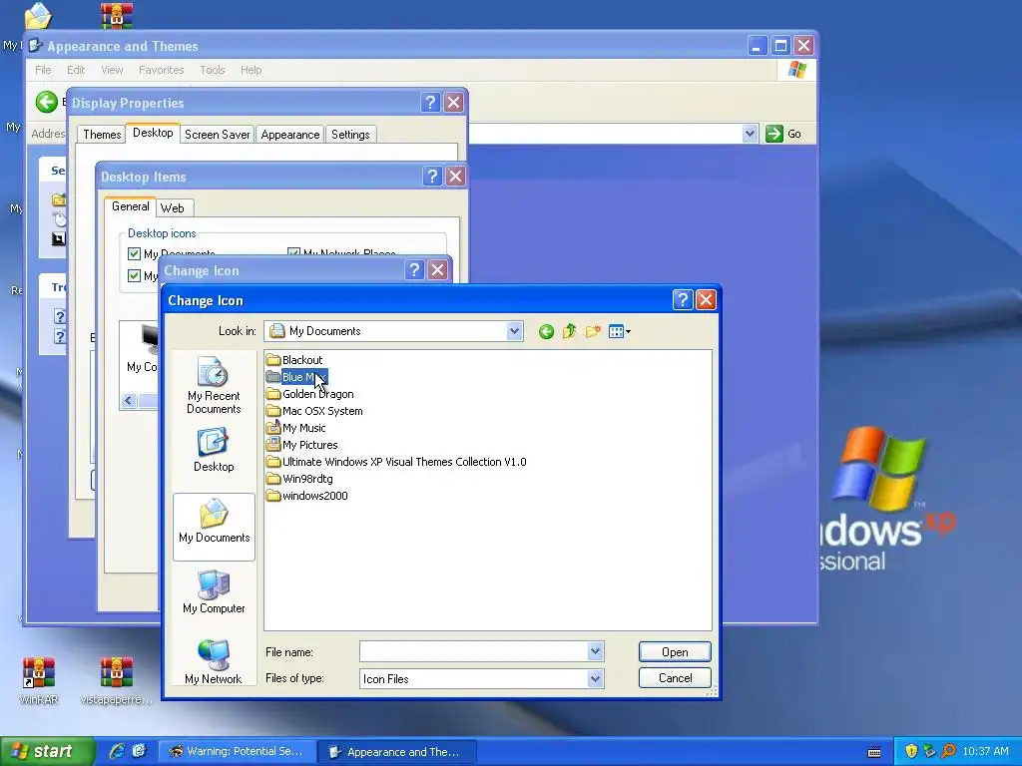1022x766 pixels.
Task: Open the Favorites menu
Action: [x=161, y=70]
